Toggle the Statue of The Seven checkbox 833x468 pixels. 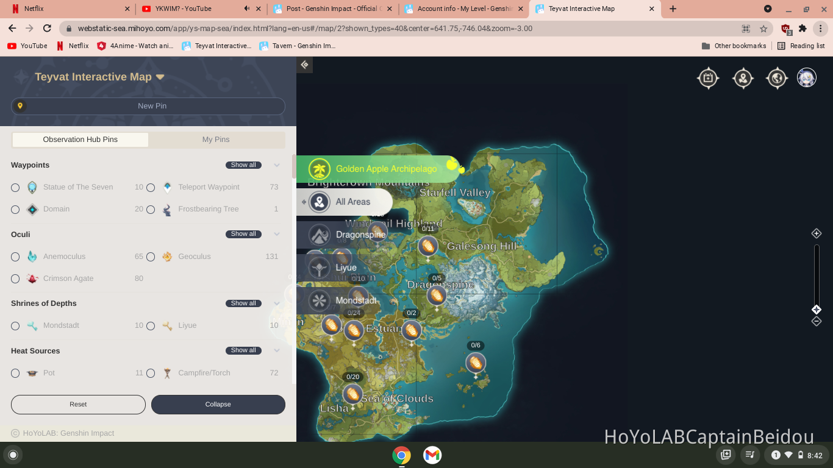[15, 188]
